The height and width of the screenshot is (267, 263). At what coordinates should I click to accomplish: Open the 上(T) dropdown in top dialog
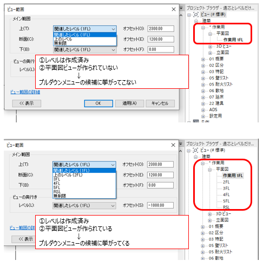[x=85, y=29]
